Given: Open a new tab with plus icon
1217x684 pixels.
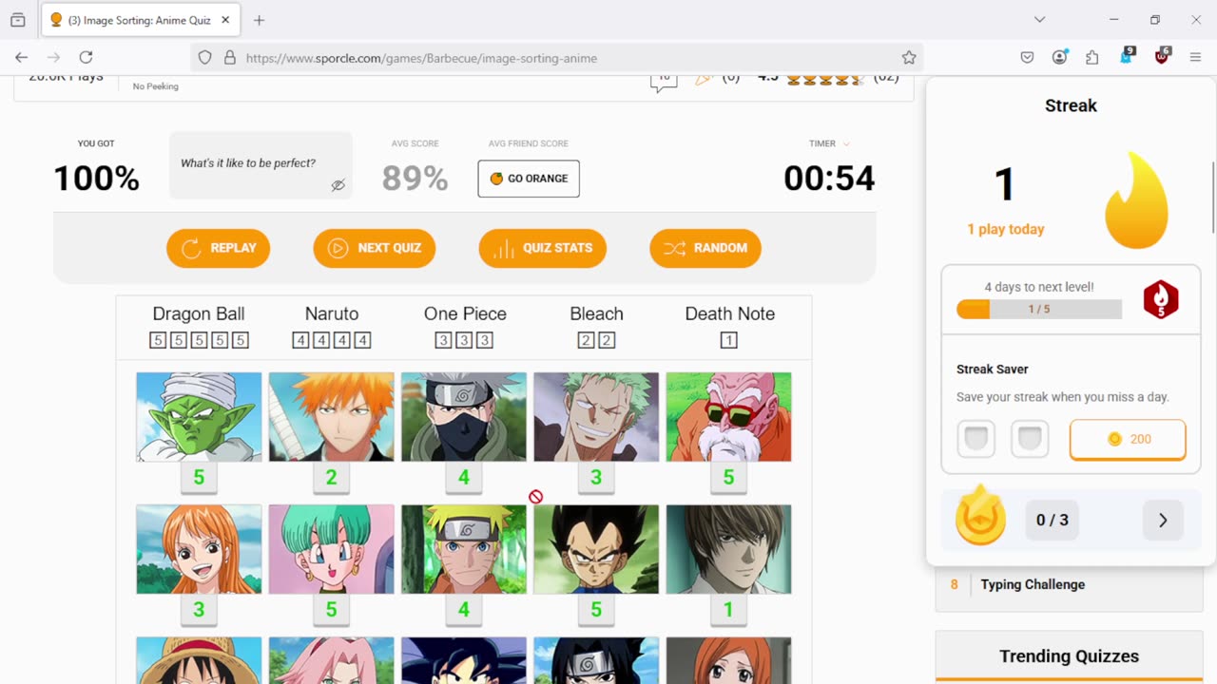Looking at the screenshot, I should point(259,20).
